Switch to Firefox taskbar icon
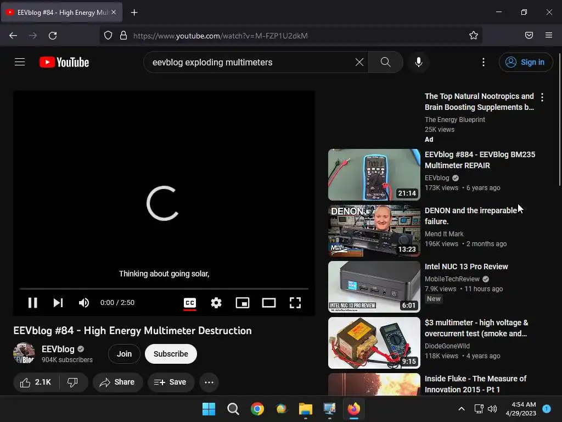Image resolution: width=562 pixels, height=422 pixels. 354,409
